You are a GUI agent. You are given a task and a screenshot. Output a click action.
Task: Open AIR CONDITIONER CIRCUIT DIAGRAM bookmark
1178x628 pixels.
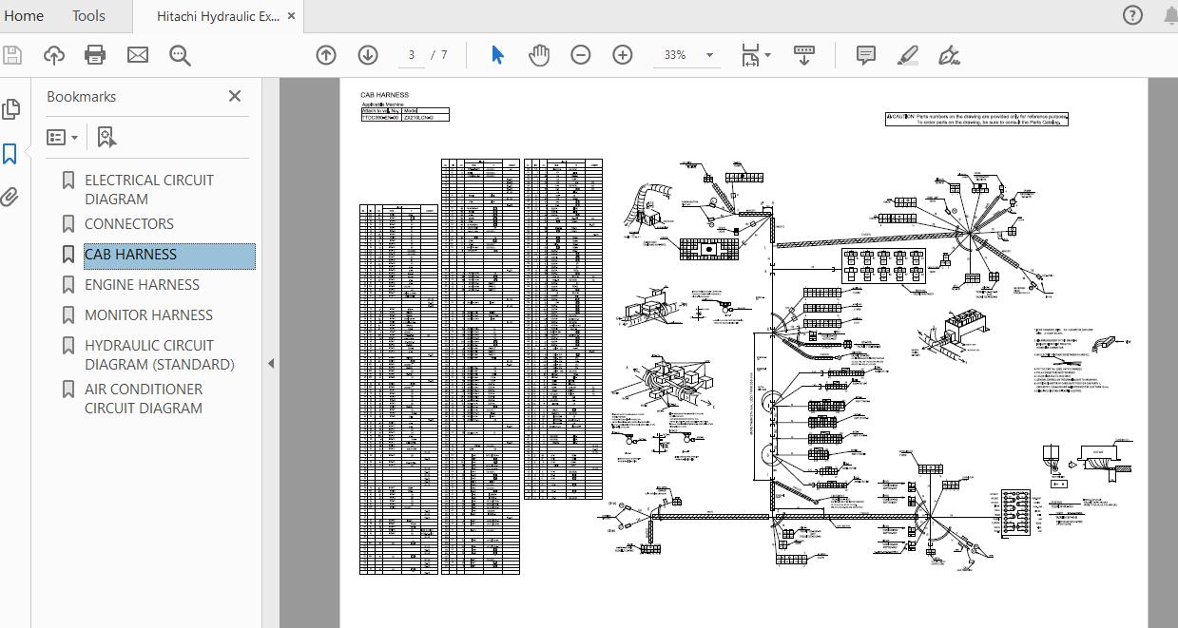144,398
